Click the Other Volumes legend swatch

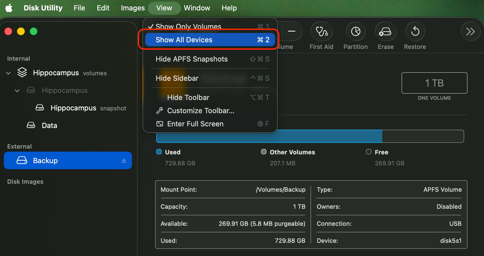264,152
